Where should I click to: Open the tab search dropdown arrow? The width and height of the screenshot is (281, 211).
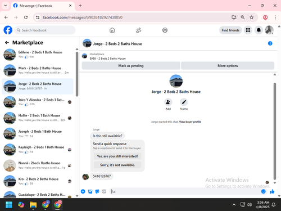pyautogui.click(x=6, y=6)
